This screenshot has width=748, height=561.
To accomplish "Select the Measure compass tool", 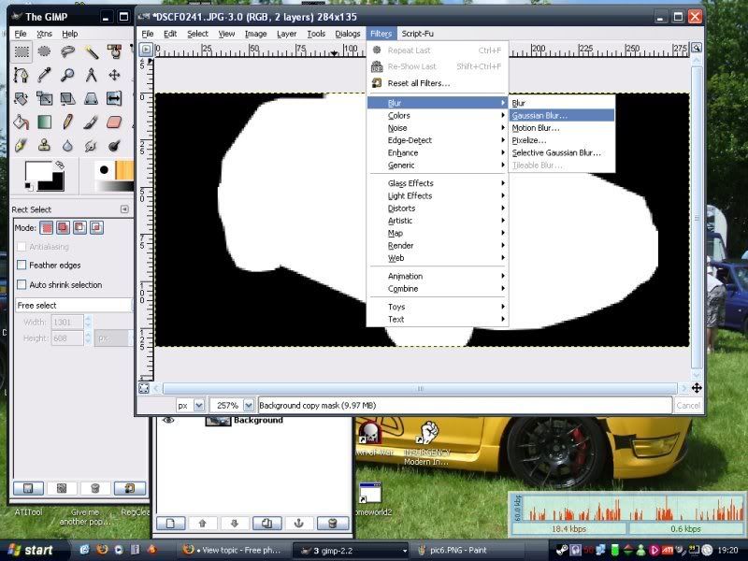I will click(x=91, y=75).
